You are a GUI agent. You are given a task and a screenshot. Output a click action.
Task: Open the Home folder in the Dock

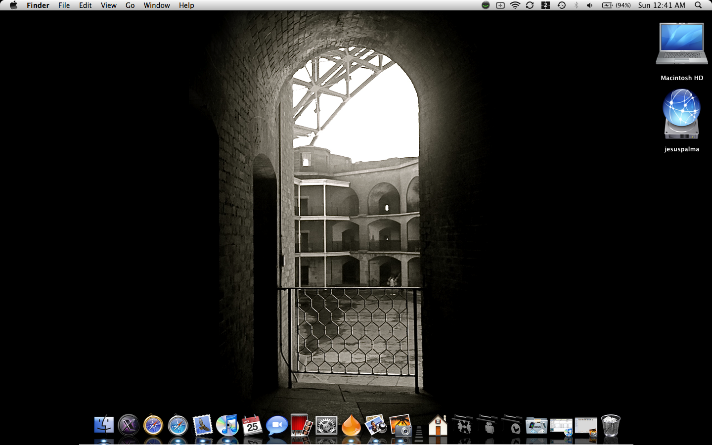pyautogui.click(x=438, y=425)
